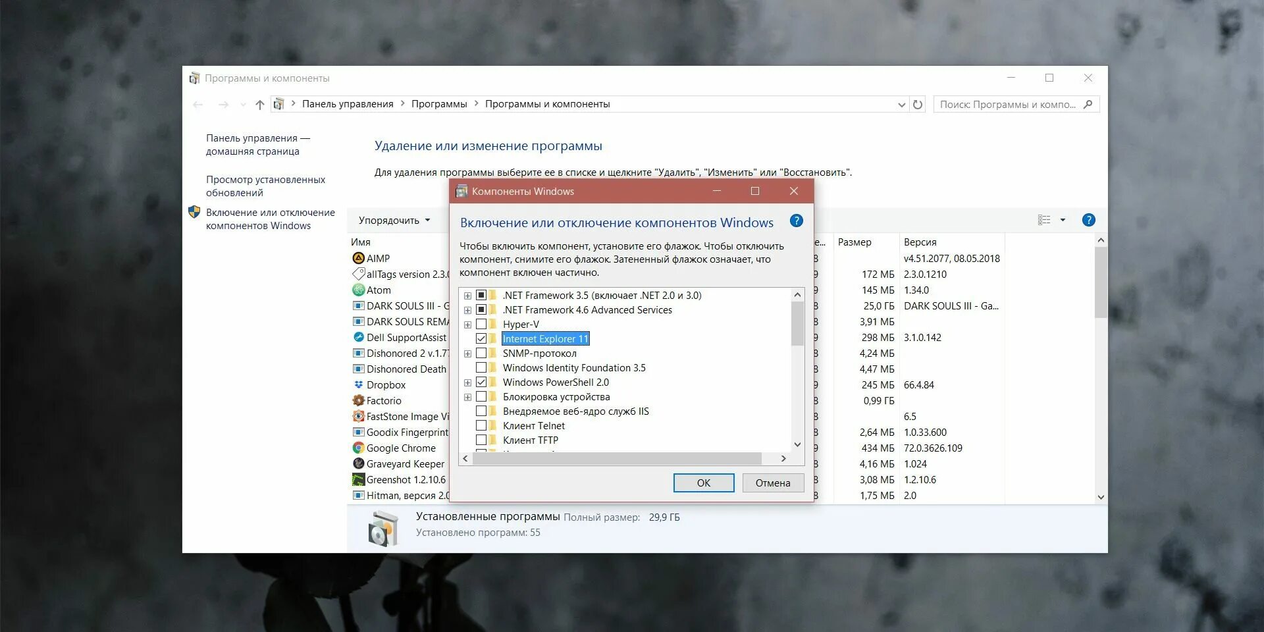
Task: Click the search magnifier icon
Action: point(1088,104)
